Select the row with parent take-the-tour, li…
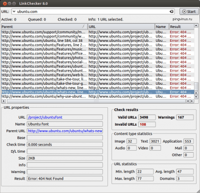The width and height of the screenshot is (200, 193). [97, 79]
